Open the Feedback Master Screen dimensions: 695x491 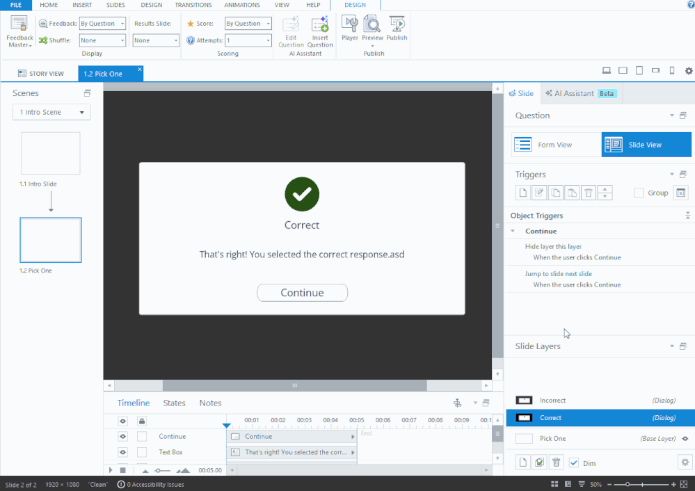19,32
